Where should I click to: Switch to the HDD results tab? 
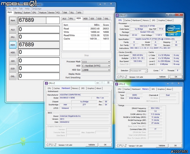point(85,18)
